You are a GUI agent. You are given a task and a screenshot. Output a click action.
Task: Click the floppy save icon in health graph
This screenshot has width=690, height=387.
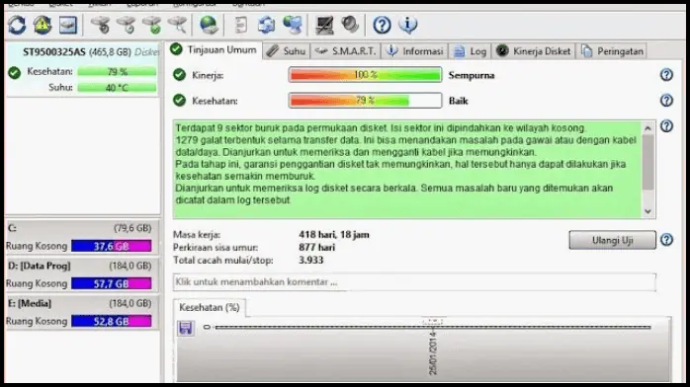click(x=185, y=328)
